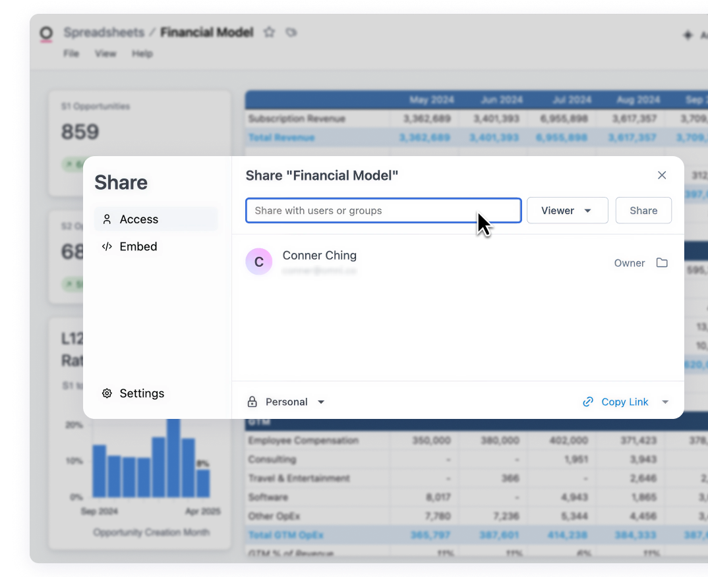Viewport: 708px width, 577px height.
Task: Open the File menu
Action: coord(71,53)
